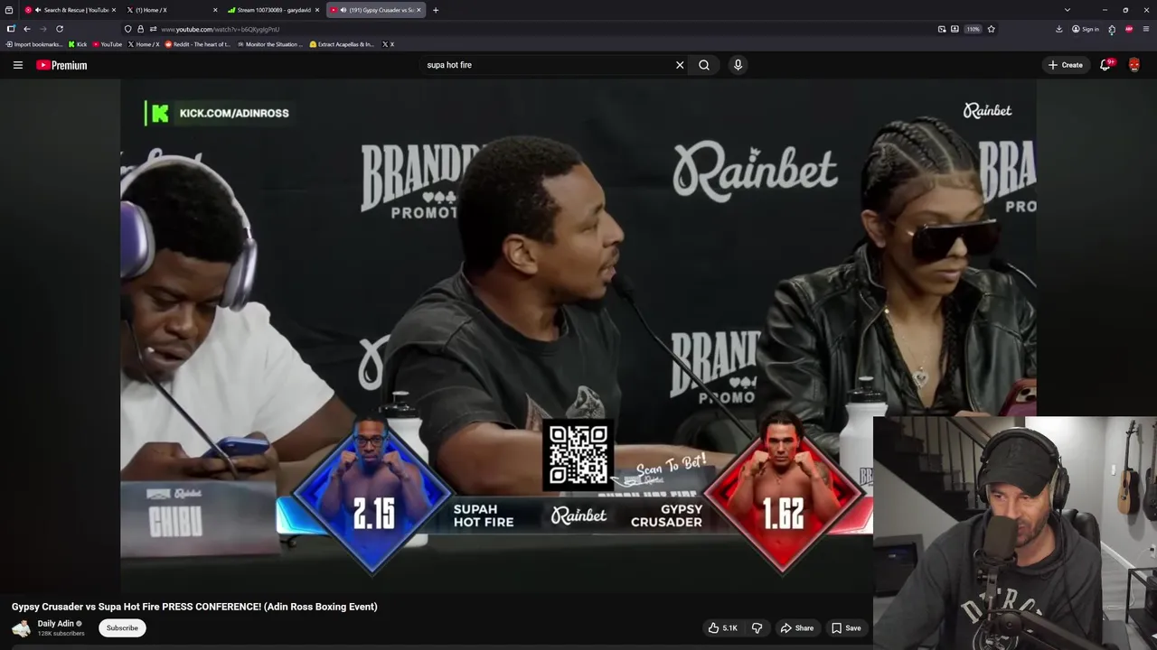Open the Create menu
The height and width of the screenshot is (650, 1157).
tap(1066, 65)
